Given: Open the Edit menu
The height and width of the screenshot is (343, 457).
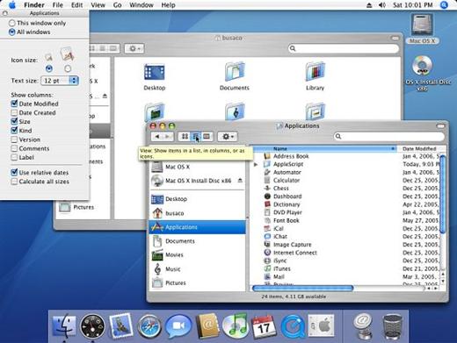Looking at the screenshot, I should pos(76,5).
